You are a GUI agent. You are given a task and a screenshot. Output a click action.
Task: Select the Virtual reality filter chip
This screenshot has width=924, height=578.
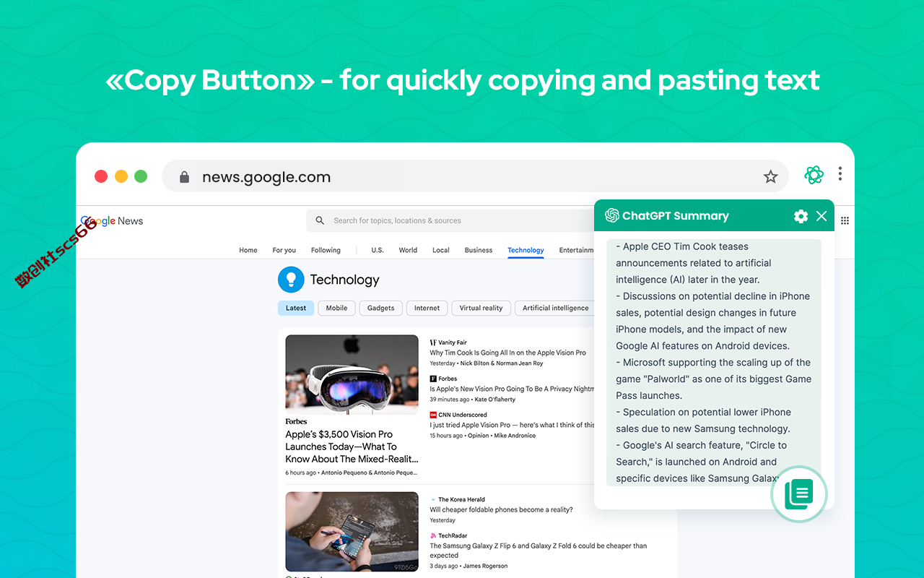pyautogui.click(x=481, y=308)
